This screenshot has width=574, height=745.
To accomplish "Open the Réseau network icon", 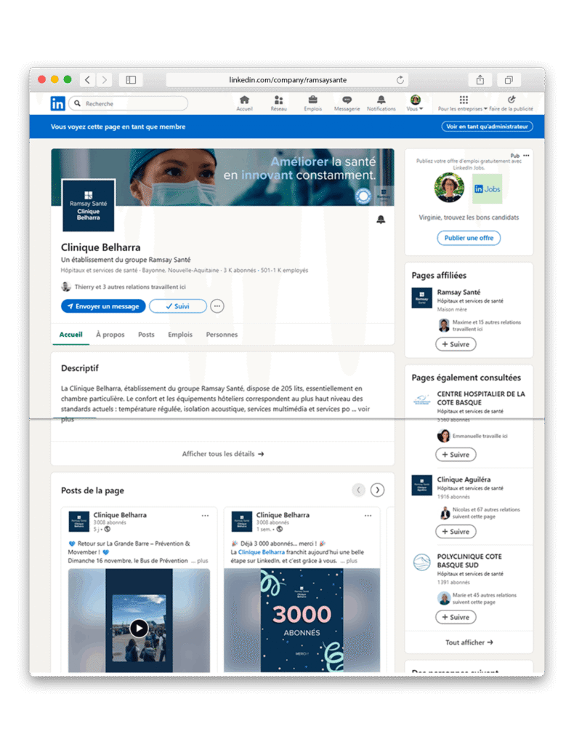I will (x=278, y=103).
